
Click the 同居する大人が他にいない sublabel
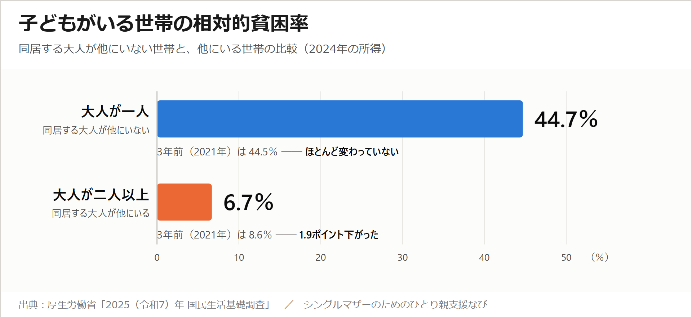96,130
